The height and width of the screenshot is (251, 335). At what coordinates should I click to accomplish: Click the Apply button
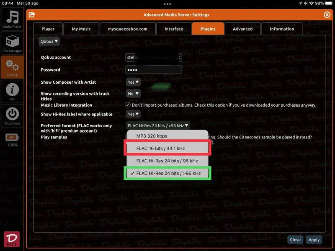(x=314, y=240)
